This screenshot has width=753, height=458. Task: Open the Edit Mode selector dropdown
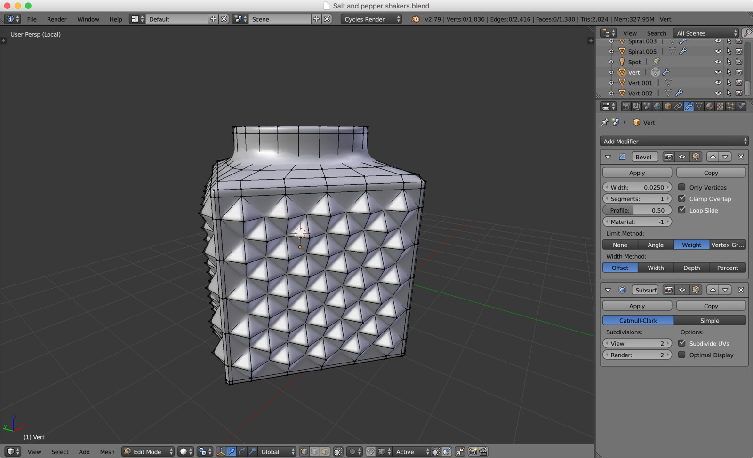point(148,451)
